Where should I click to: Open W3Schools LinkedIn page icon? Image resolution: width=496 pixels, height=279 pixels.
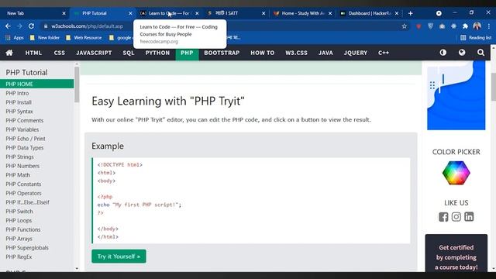click(469, 217)
